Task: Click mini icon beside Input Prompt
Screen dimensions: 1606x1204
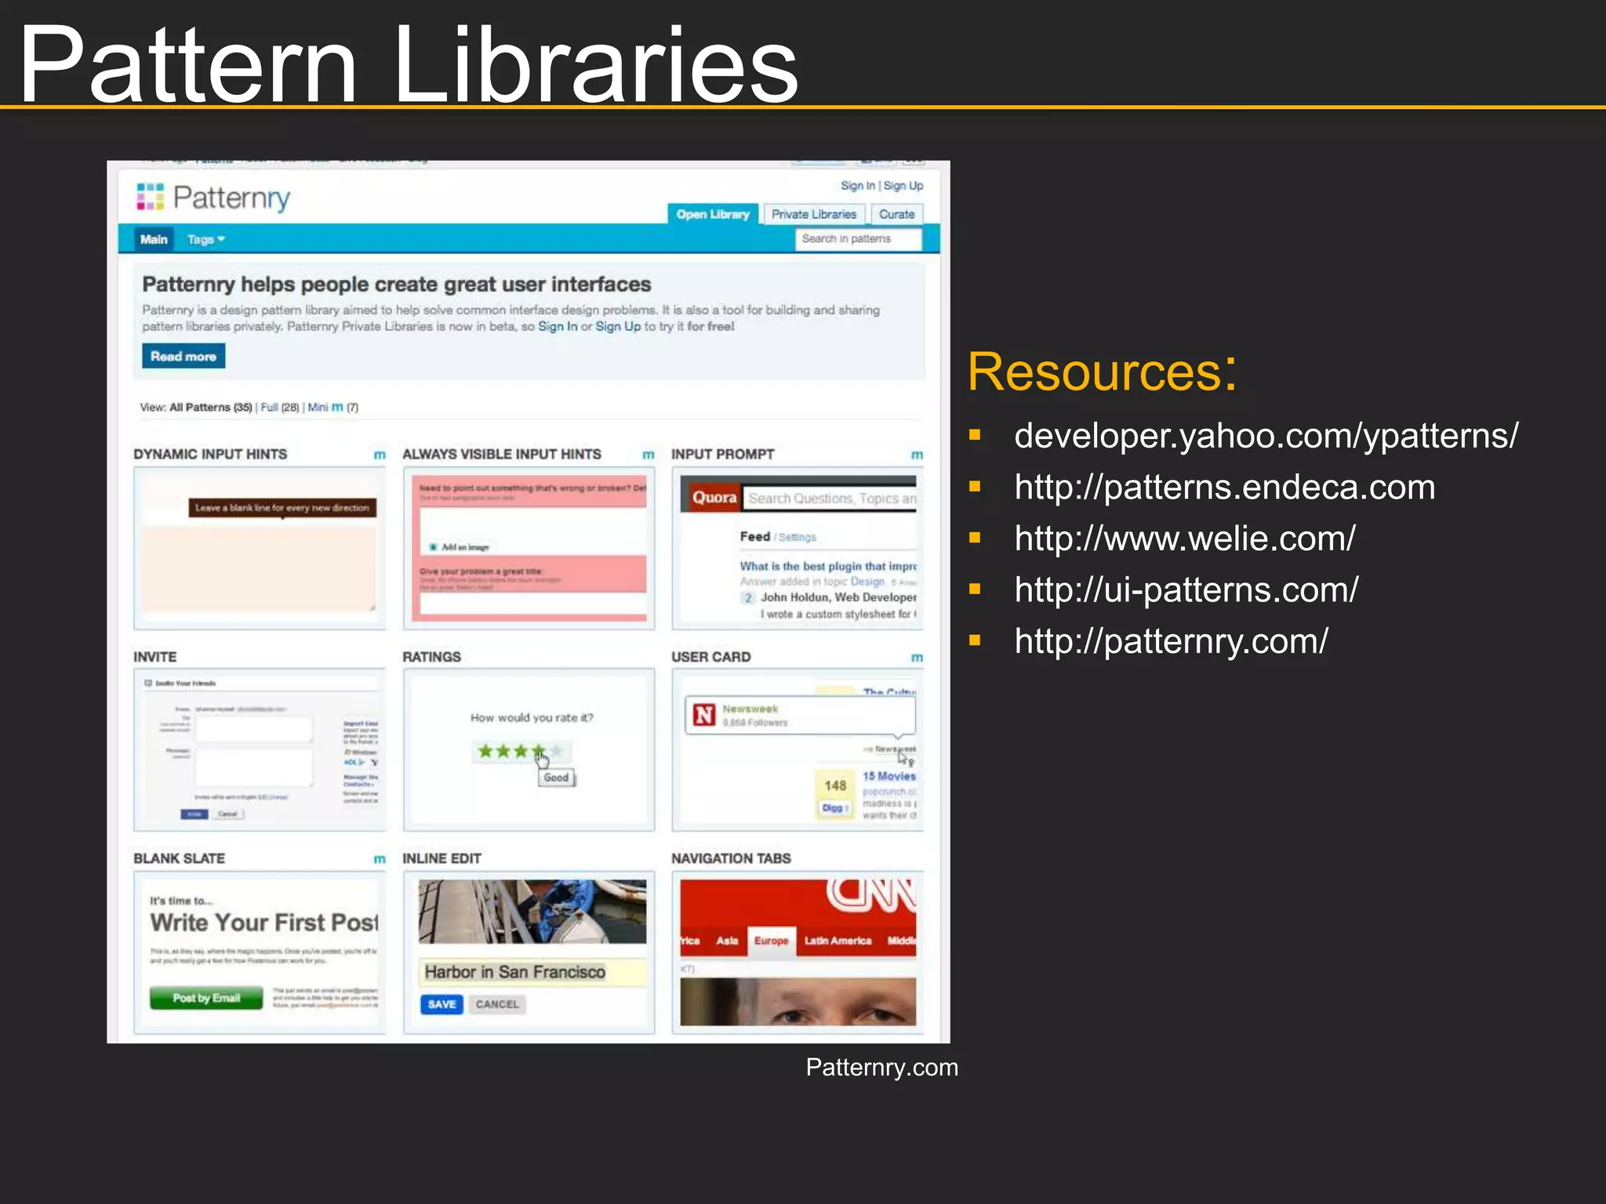Action: tap(917, 455)
